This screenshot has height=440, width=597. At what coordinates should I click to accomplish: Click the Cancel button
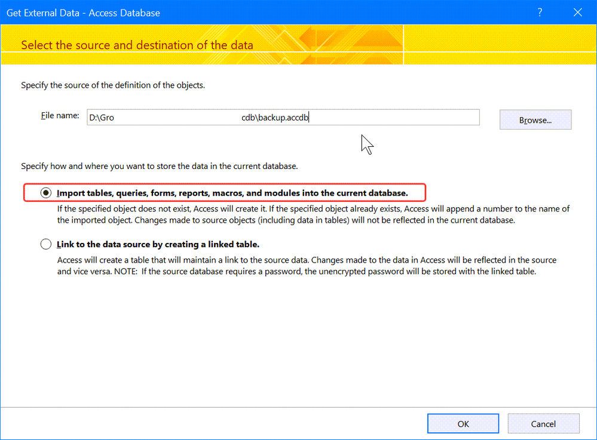point(543,424)
